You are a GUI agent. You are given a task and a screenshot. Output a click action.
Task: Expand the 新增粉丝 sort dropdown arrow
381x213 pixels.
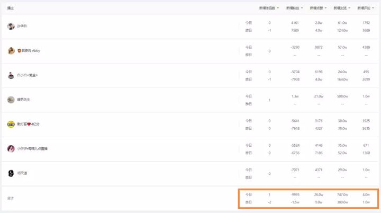pyautogui.click(x=303, y=8)
